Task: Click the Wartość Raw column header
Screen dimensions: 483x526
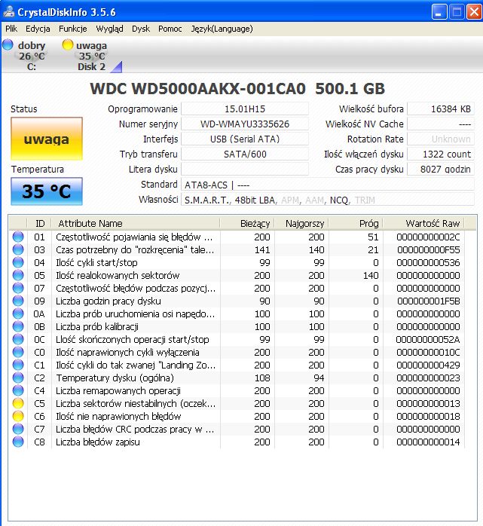Action: [x=424, y=223]
